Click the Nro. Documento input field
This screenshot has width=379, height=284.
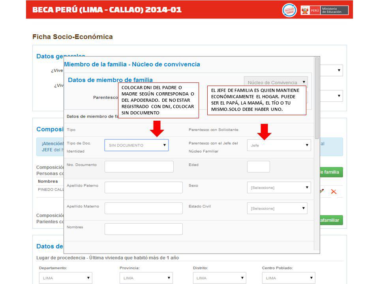pyautogui.click(x=139, y=166)
